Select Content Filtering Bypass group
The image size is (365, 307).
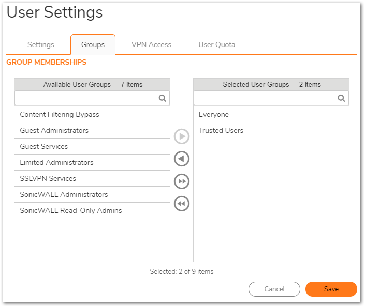[60, 114]
